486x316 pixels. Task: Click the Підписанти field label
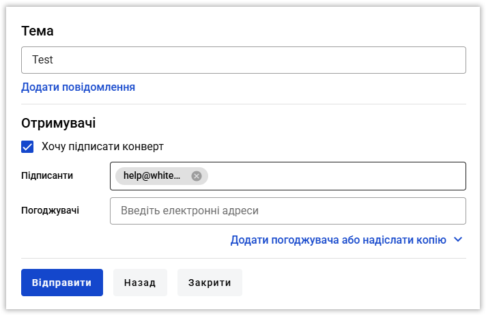[x=47, y=175]
